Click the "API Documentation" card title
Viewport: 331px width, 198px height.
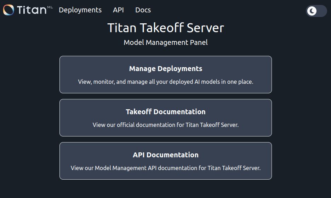click(165, 155)
